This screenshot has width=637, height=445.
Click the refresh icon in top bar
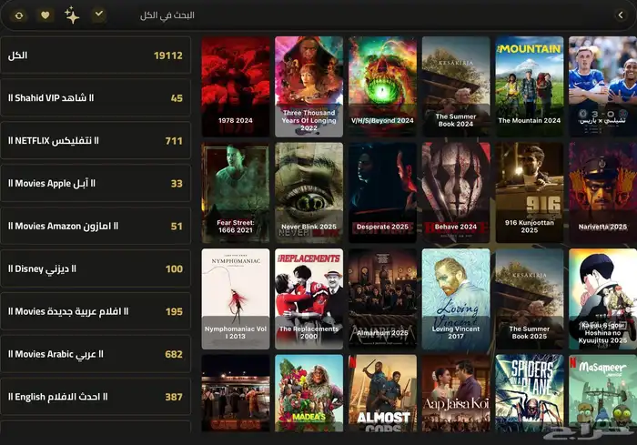point(19,15)
